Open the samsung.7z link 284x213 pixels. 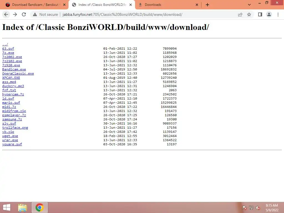tap(12, 119)
